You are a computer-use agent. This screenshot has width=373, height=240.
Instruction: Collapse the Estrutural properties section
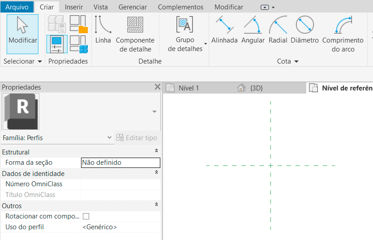156,152
